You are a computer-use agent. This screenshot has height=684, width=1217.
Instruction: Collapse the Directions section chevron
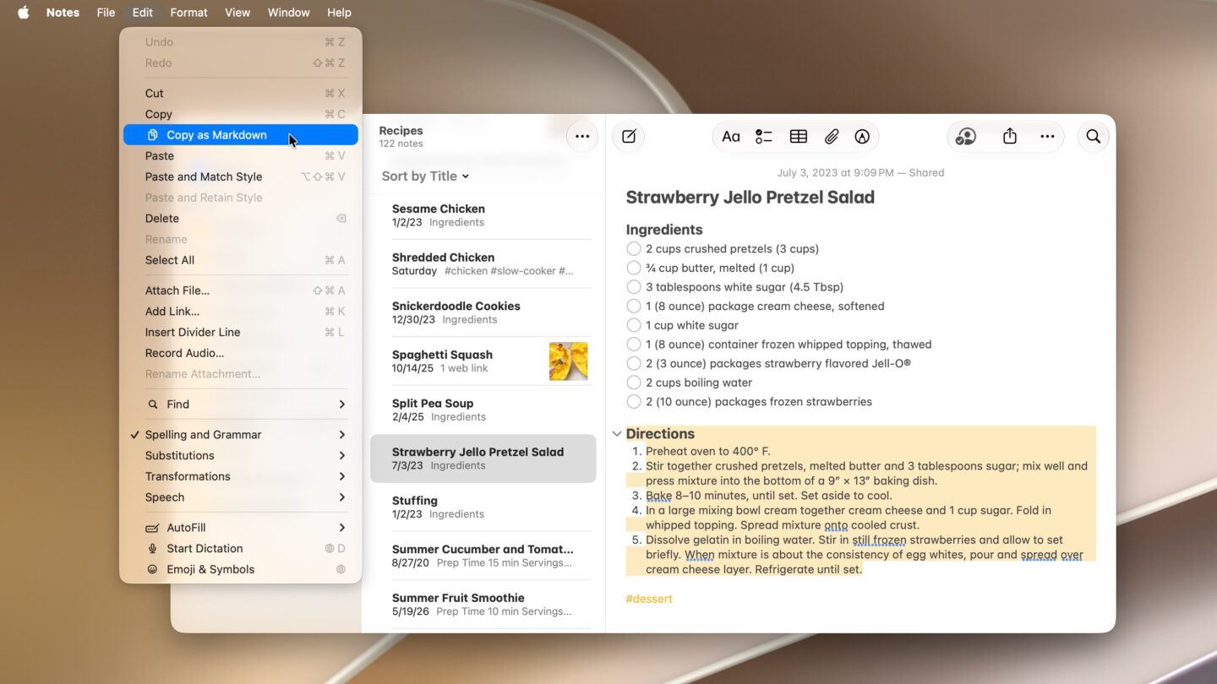click(x=616, y=434)
